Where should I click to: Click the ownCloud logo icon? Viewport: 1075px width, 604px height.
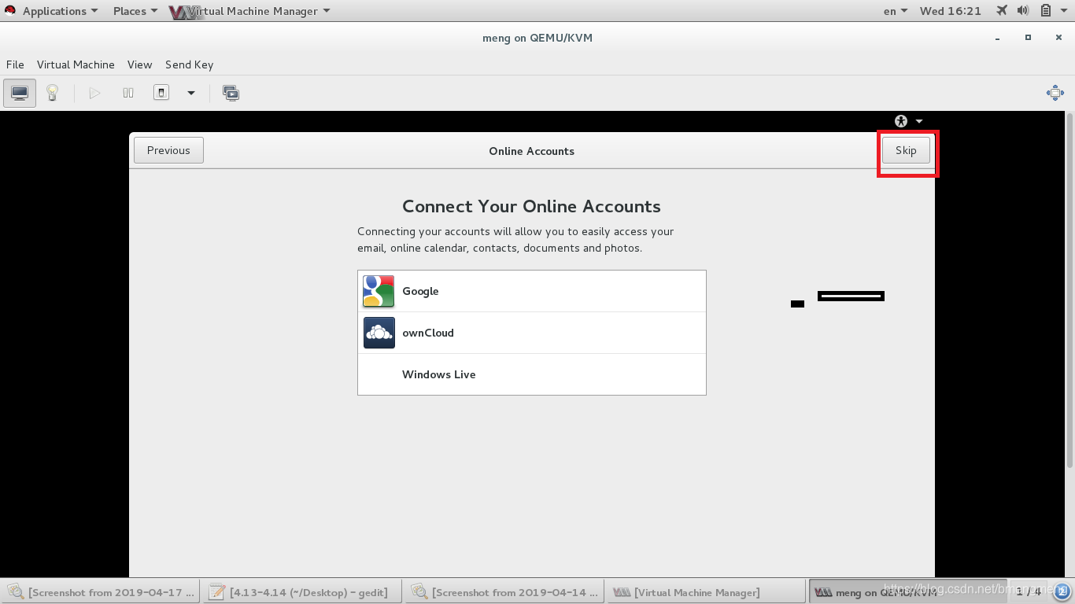tap(379, 333)
